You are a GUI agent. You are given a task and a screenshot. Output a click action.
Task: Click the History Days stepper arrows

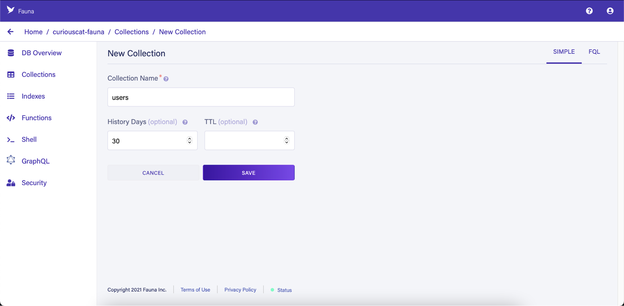(189, 141)
